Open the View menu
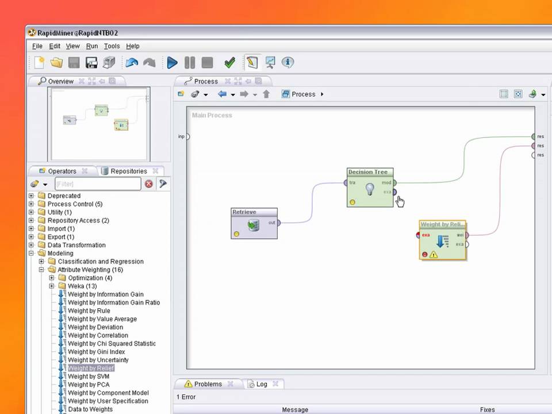Screen dimensions: 552x414 click(73, 46)
